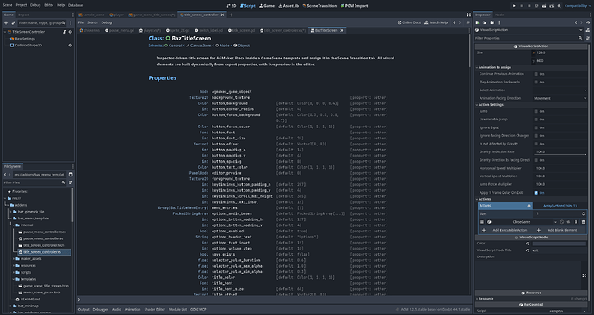Open the Select Animation dropdown

pyautogui.click(x=560, y=90)
